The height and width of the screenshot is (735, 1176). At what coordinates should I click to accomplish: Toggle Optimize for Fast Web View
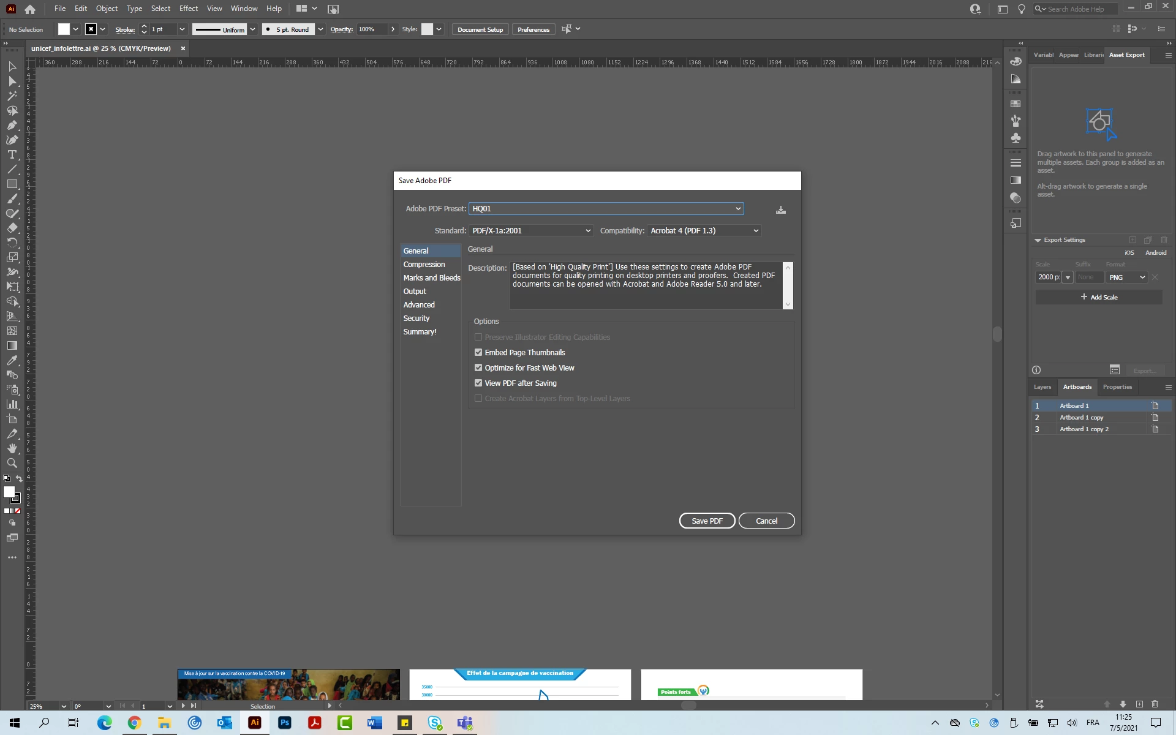478,368
